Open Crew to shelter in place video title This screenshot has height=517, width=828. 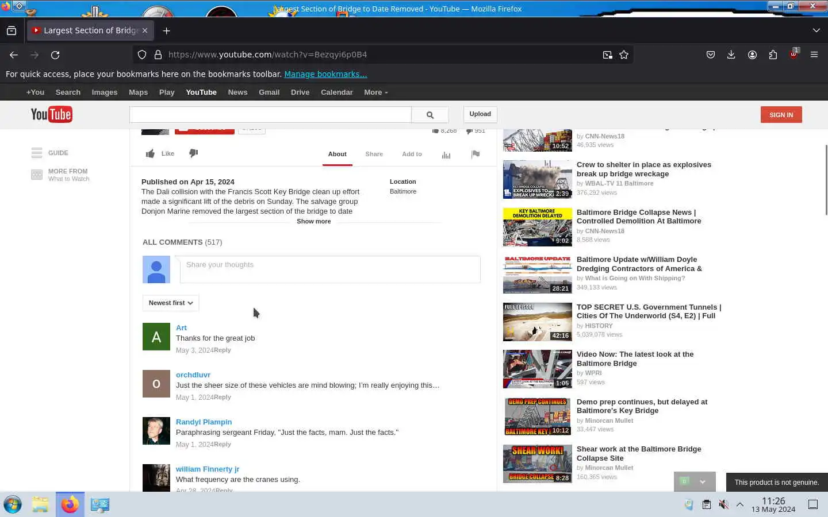tap(644, 169)
